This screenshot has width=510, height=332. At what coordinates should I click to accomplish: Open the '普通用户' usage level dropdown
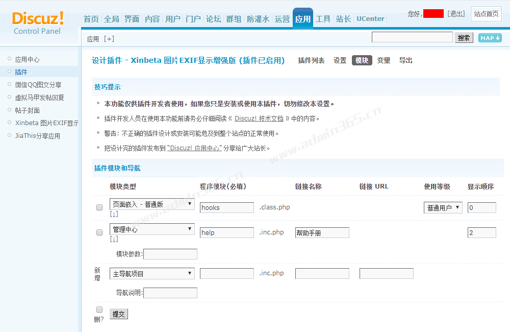pyautogui.click(x=443, y=207)
